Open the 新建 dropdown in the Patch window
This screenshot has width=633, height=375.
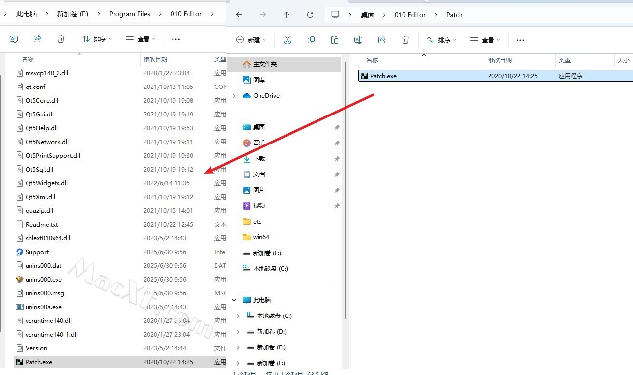251,40
